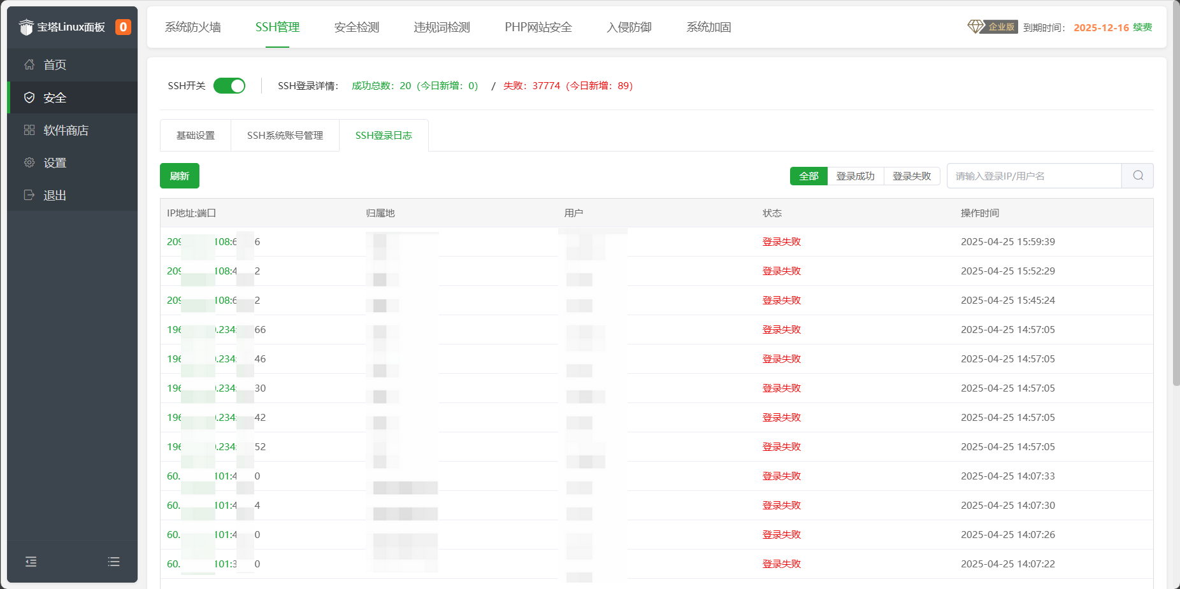Switch to SSH系统账号管理 tab
Screen dimensions: 1180x589
click(285, 135)
